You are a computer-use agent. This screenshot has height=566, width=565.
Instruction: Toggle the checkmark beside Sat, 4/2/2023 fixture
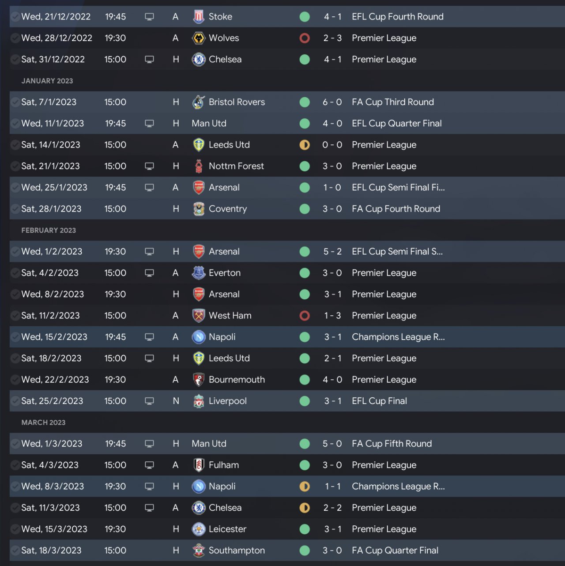pyautogui.click(x=15, y=273)
